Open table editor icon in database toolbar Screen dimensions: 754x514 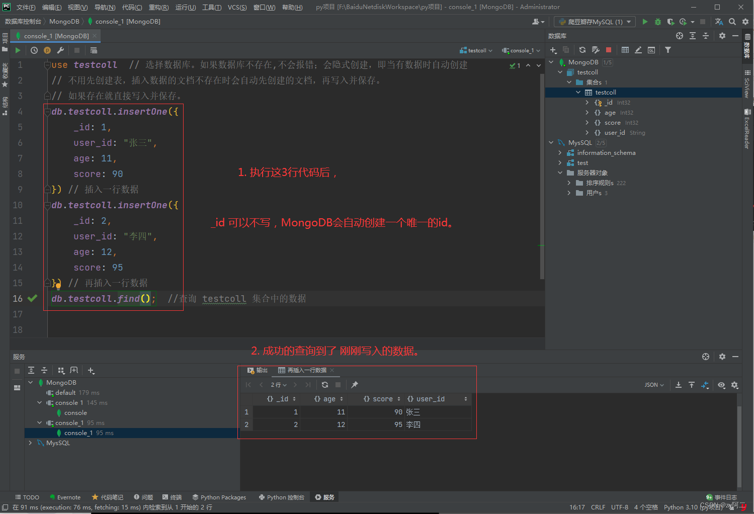[x=625, y=50]
